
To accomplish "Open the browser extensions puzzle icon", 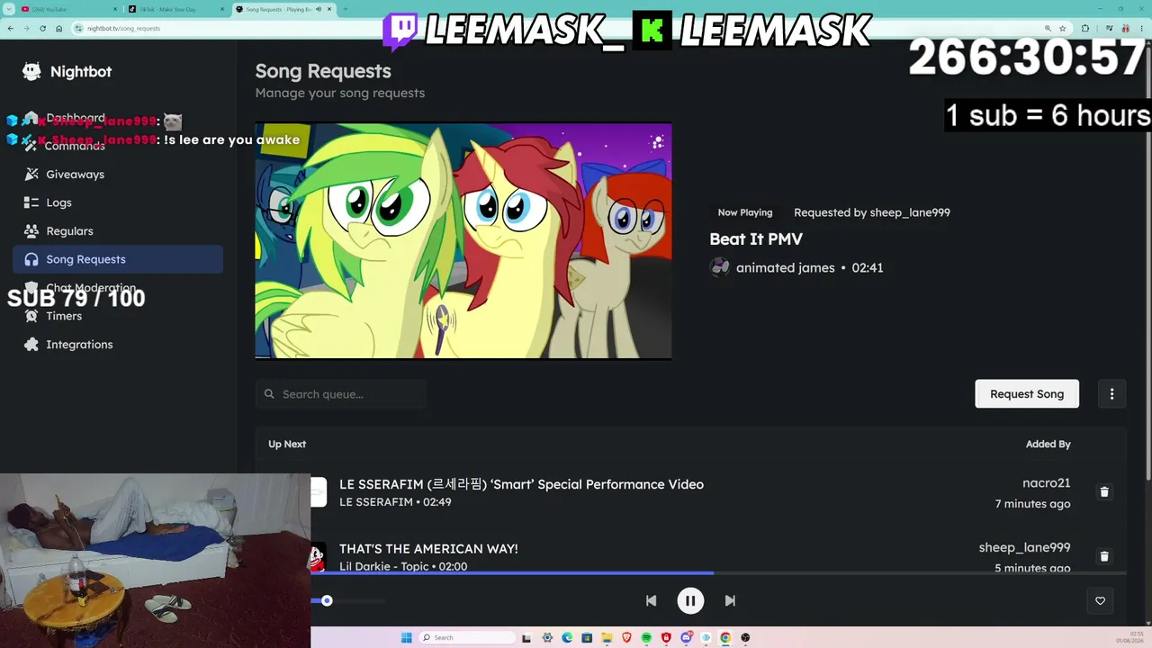I will (x=1085, y=28).
